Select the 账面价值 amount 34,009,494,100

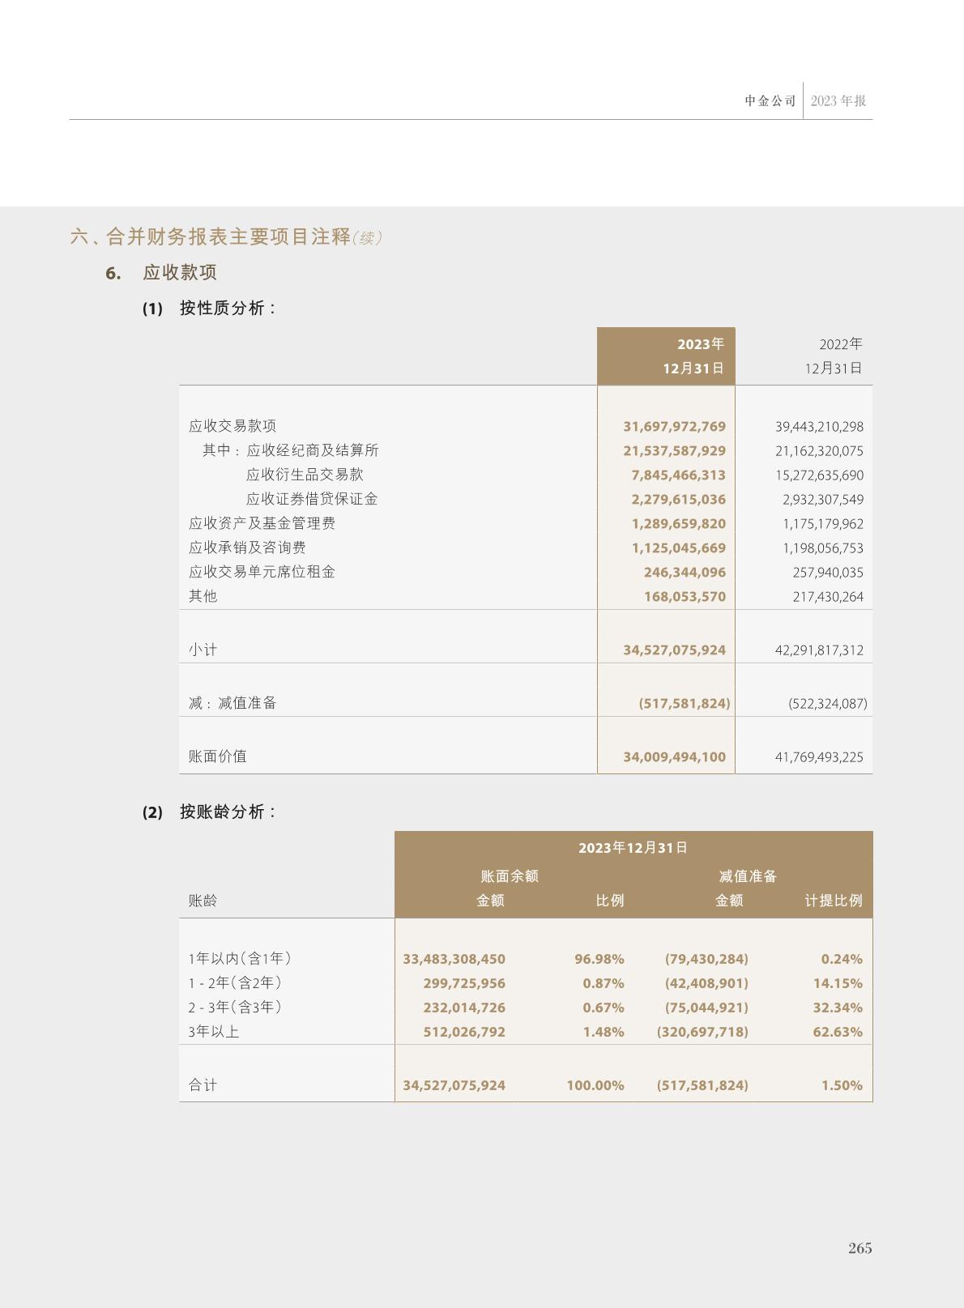674,757
